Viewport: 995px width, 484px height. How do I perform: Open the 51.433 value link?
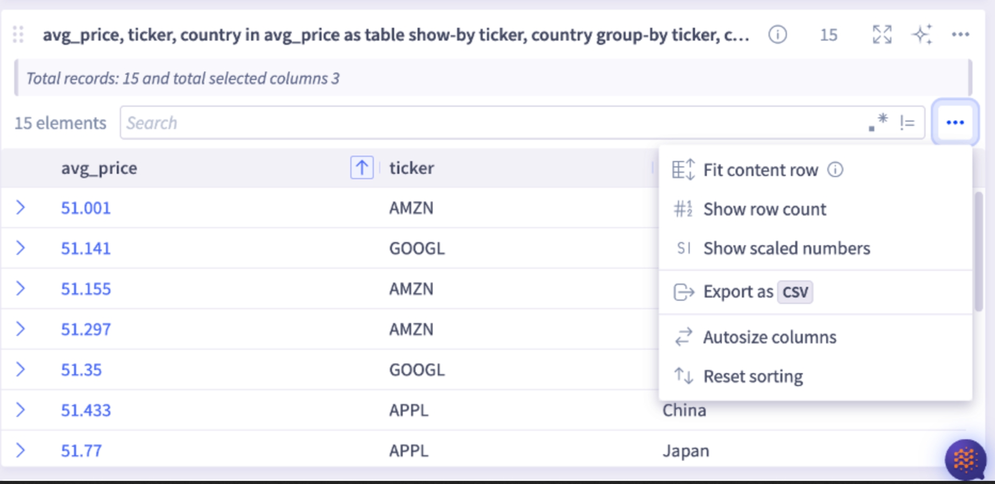point(85,410)
